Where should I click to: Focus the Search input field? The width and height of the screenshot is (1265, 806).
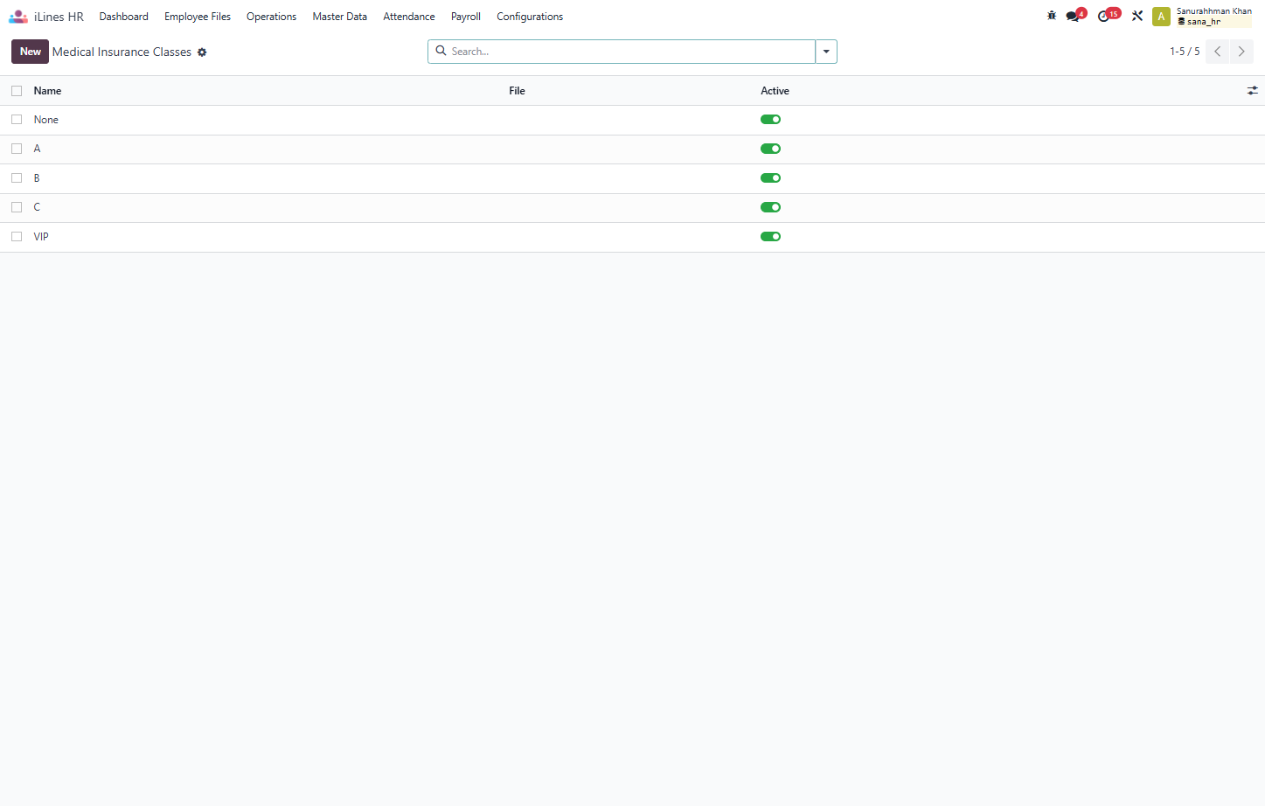(631, 52)
